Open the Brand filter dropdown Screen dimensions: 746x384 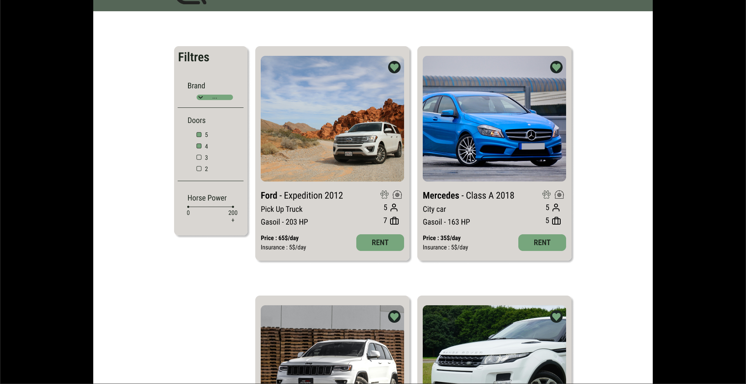pyautogui.click(x=214, y=97)
